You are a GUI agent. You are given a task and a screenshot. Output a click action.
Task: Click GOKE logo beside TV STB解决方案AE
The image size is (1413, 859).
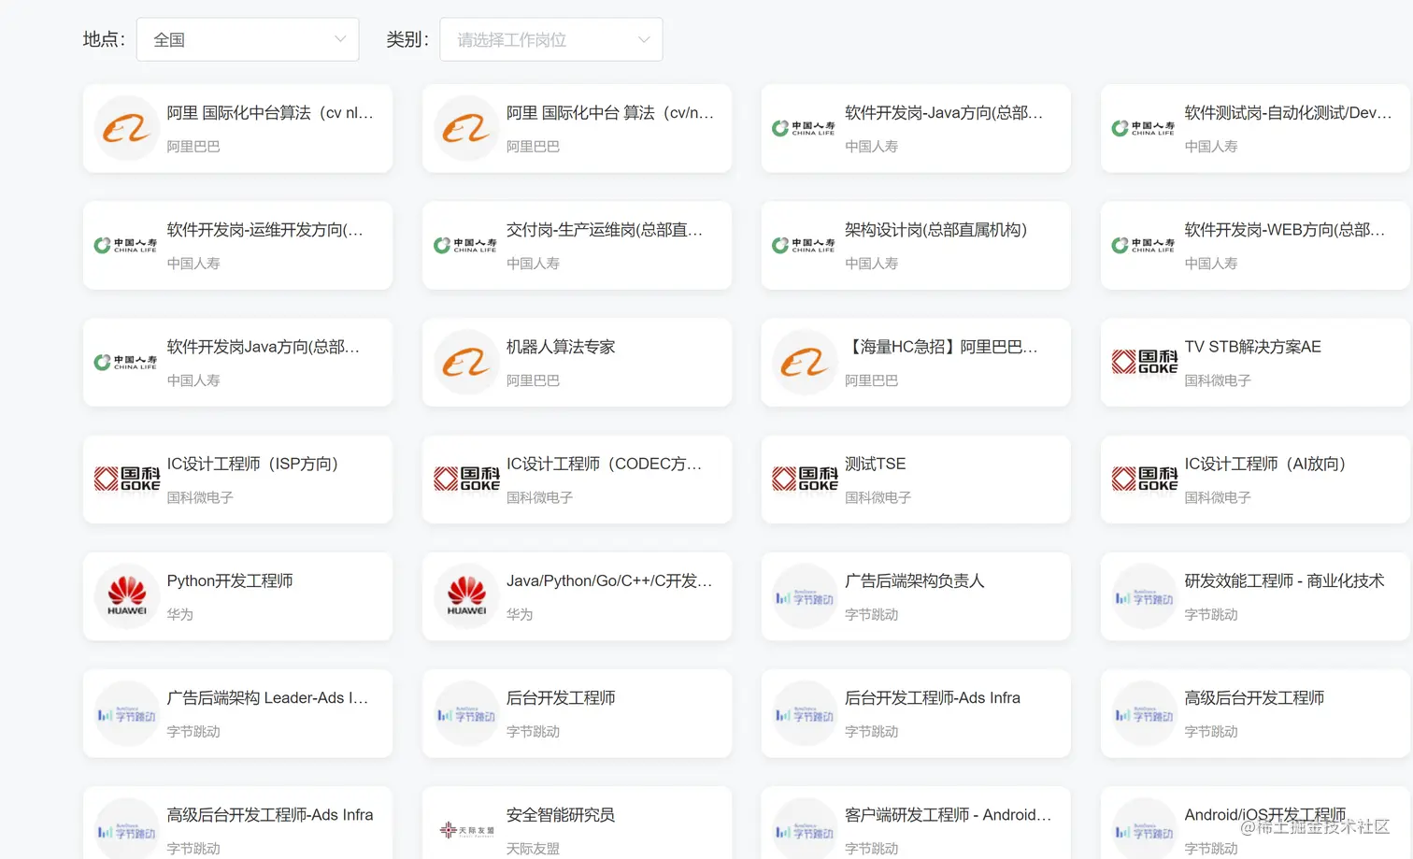click(x=1144, y=362)
